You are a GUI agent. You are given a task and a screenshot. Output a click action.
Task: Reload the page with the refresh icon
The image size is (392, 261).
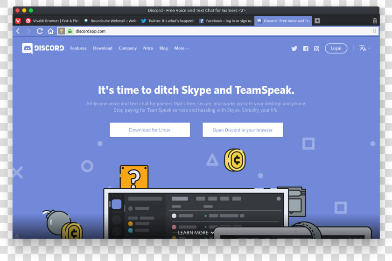tap(40, 31)
